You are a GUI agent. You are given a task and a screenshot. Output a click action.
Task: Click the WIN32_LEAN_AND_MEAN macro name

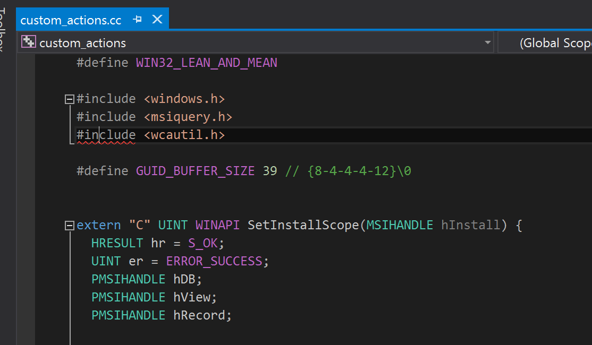point(207,63)
